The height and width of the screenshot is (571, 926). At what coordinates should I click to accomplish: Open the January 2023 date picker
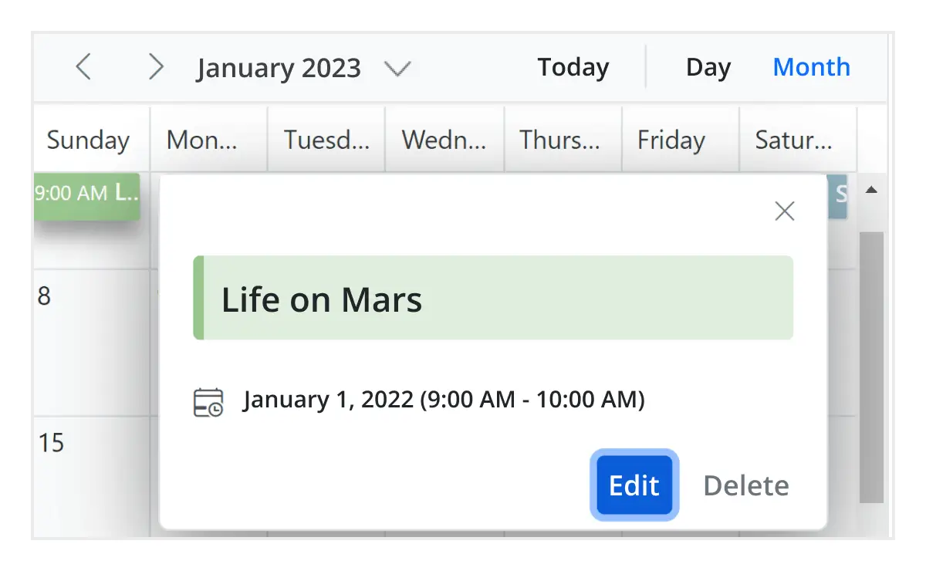279,67
